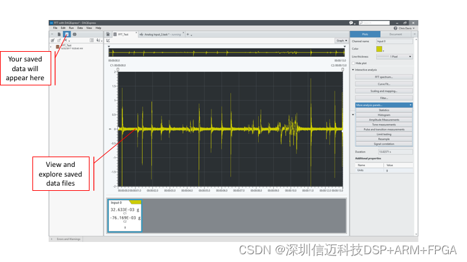Open the Graph view dropdown
Viewport: 467px width, 262px height.
[x=341, y=40]
